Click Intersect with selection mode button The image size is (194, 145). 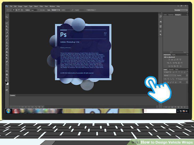coord(22,10)
